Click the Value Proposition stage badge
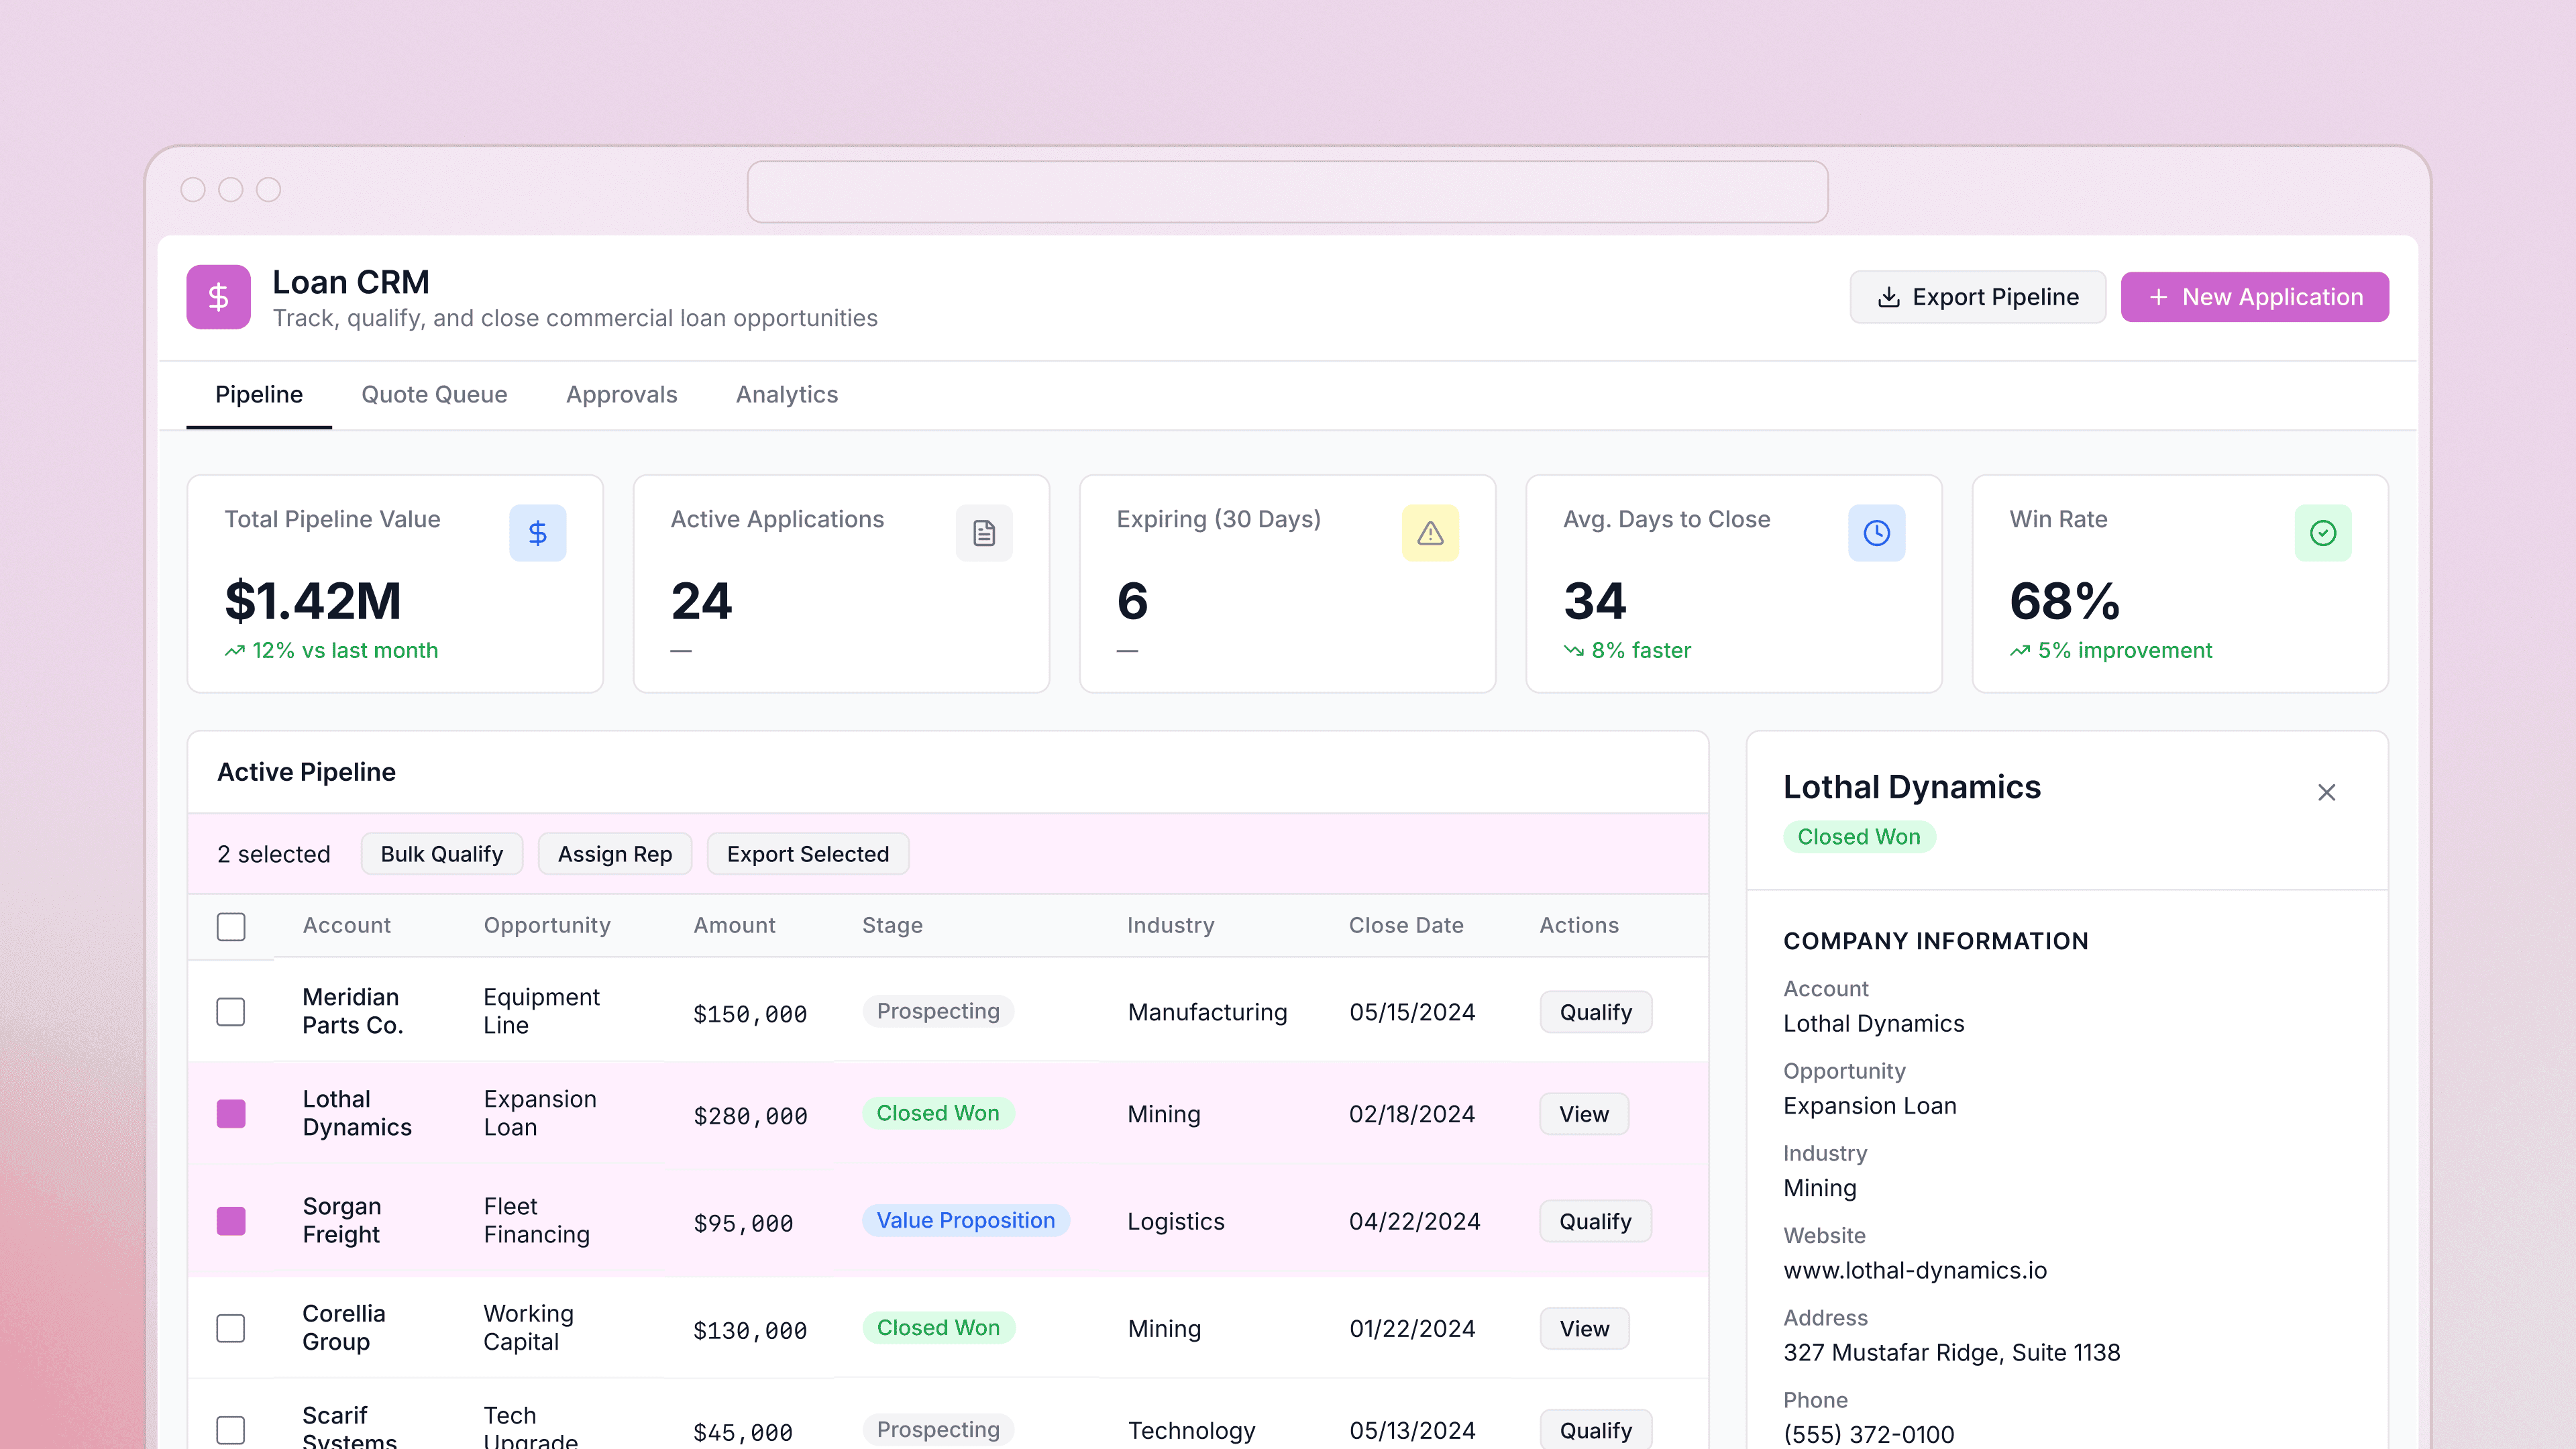The image size is (2576, 1449). [x=966, y=1220]
